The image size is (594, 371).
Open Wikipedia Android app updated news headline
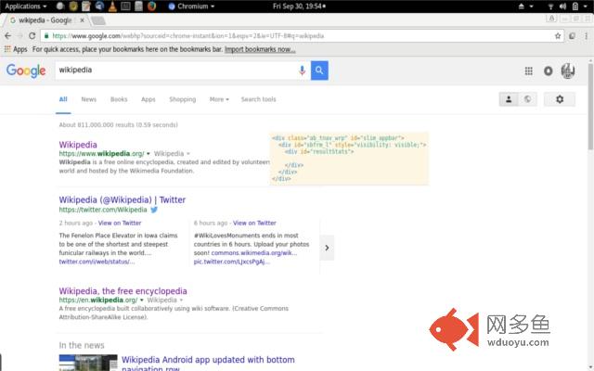208,364
